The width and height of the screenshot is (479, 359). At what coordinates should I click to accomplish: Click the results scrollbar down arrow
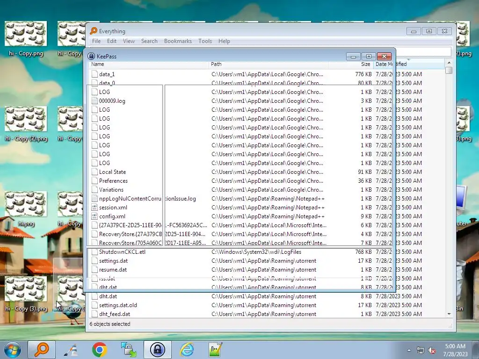(449, 314)
